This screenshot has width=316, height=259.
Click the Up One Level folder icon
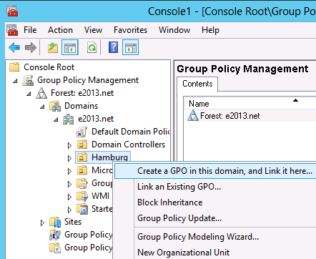pos(53,47)
